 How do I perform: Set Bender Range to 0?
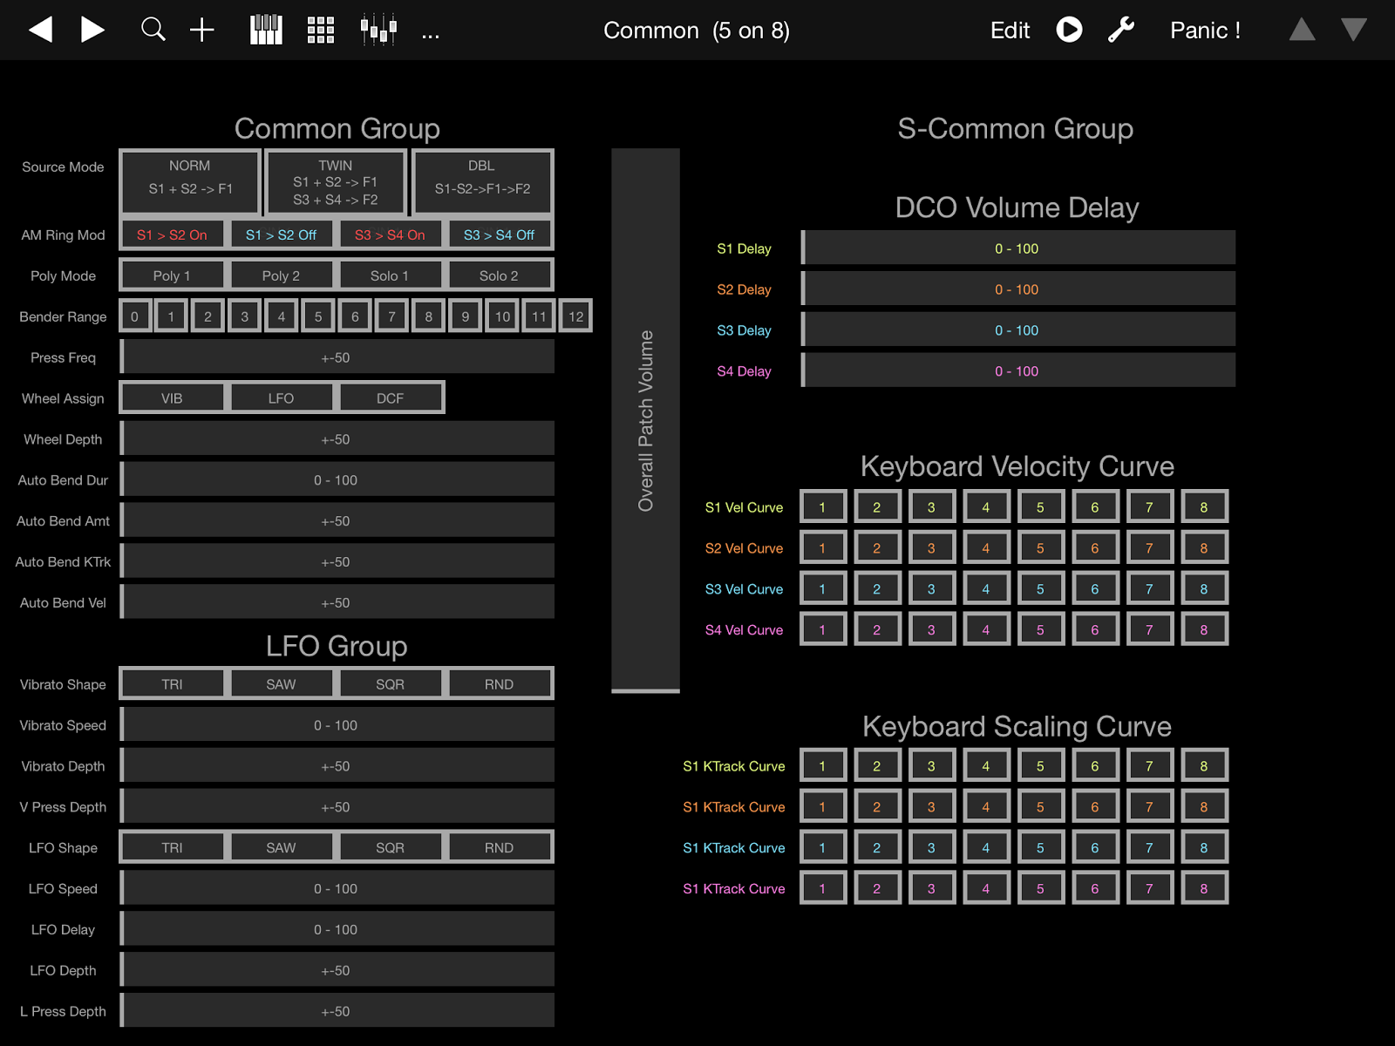tap(134, 316)
